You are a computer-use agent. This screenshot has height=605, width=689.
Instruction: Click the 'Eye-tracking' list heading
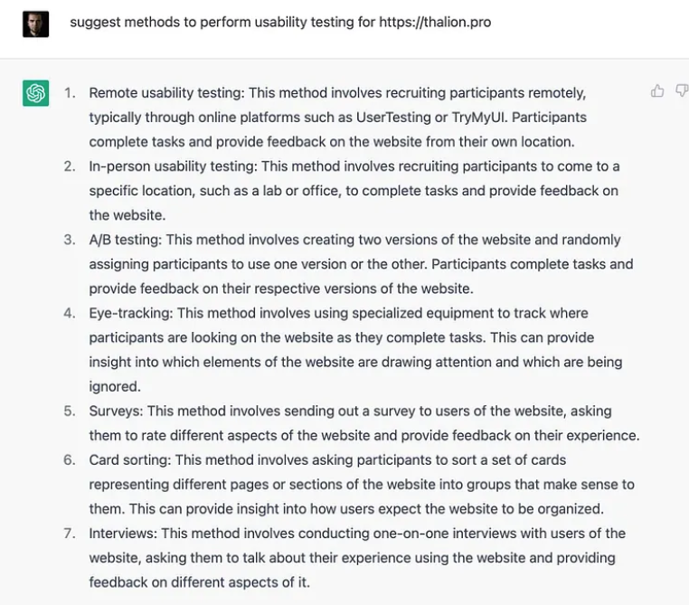point(129,313)
